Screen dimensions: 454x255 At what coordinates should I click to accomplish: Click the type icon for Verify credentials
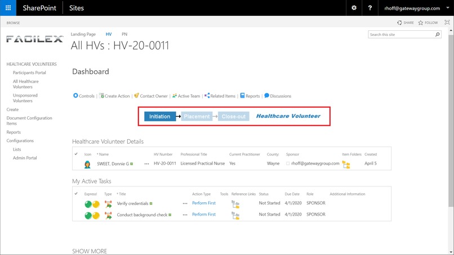click(x=108, y=204)
